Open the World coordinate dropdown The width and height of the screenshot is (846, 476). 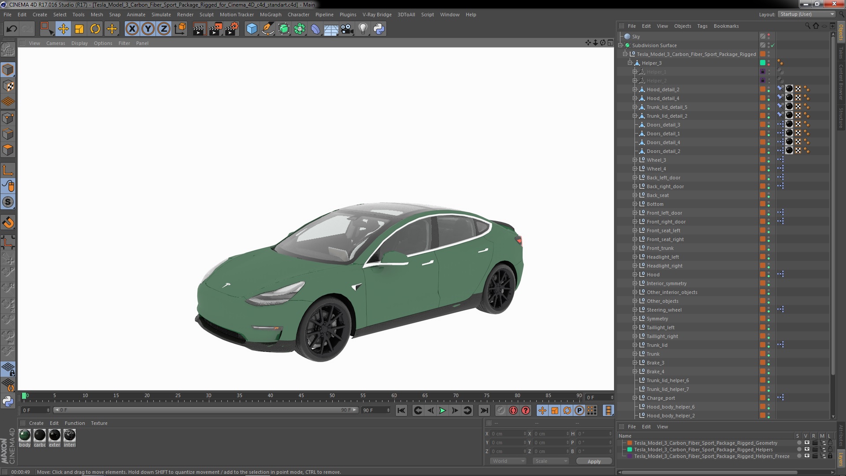[x=508, y=461]
